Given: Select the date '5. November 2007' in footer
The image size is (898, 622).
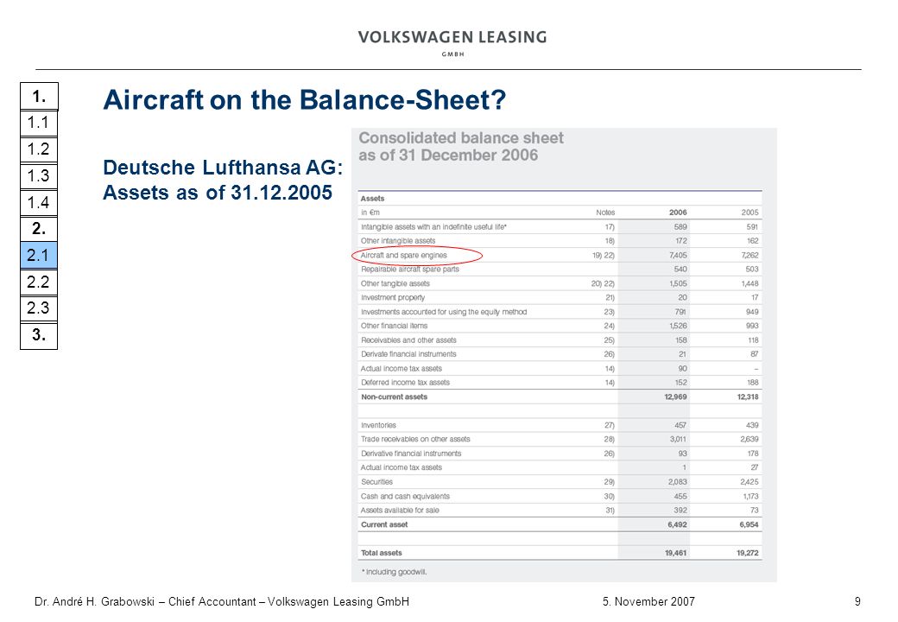Looking at the screenshot, I should pos(648,602).
